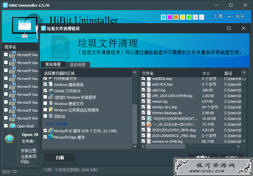Screen dimensions: 253x176
Task: Enable Windows 应用商店应用缓存 checkbox
Action: click(x=45, y=110)
